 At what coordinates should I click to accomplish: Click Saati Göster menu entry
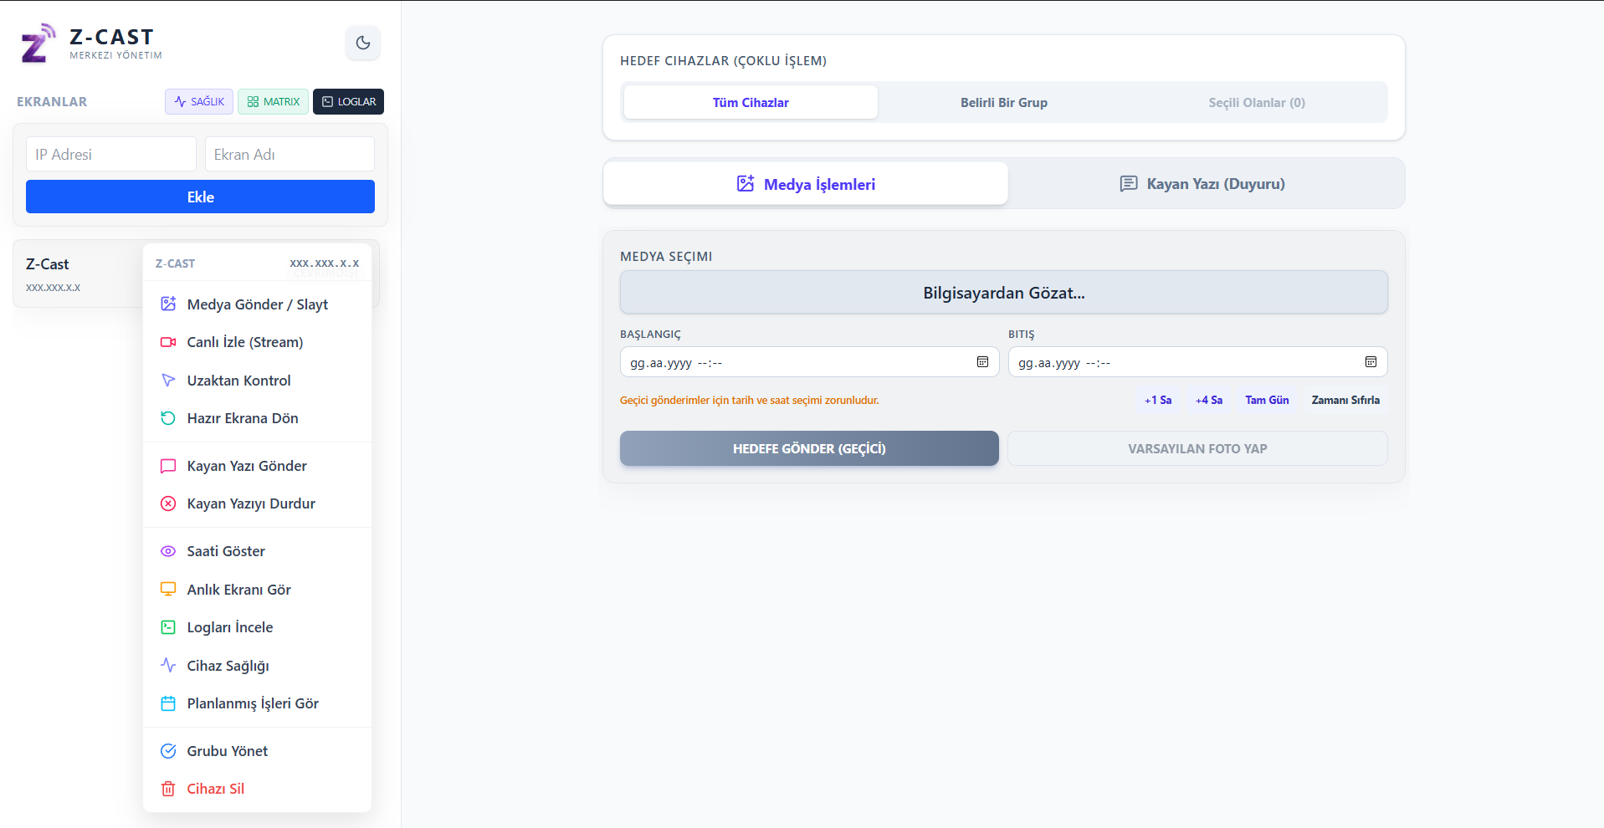[257, 551]
